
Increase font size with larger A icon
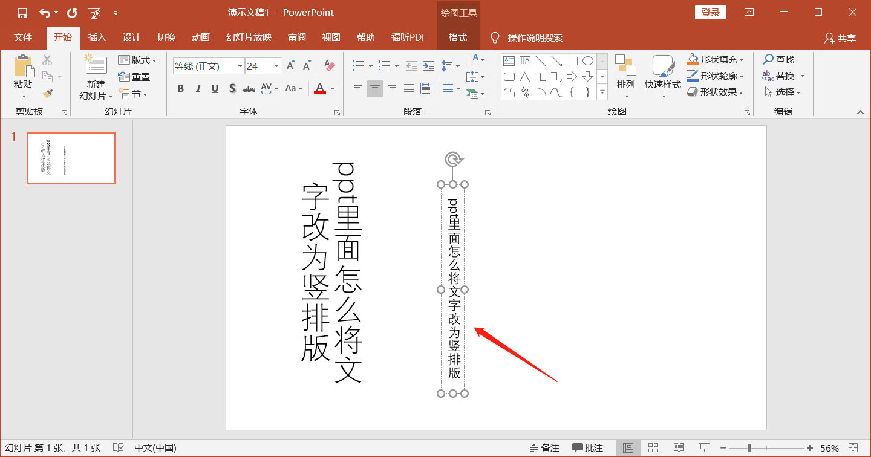coord(290,65)
